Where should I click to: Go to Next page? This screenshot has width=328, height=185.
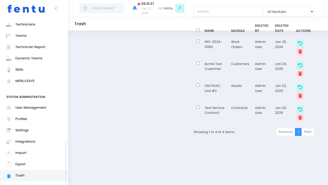307,132
